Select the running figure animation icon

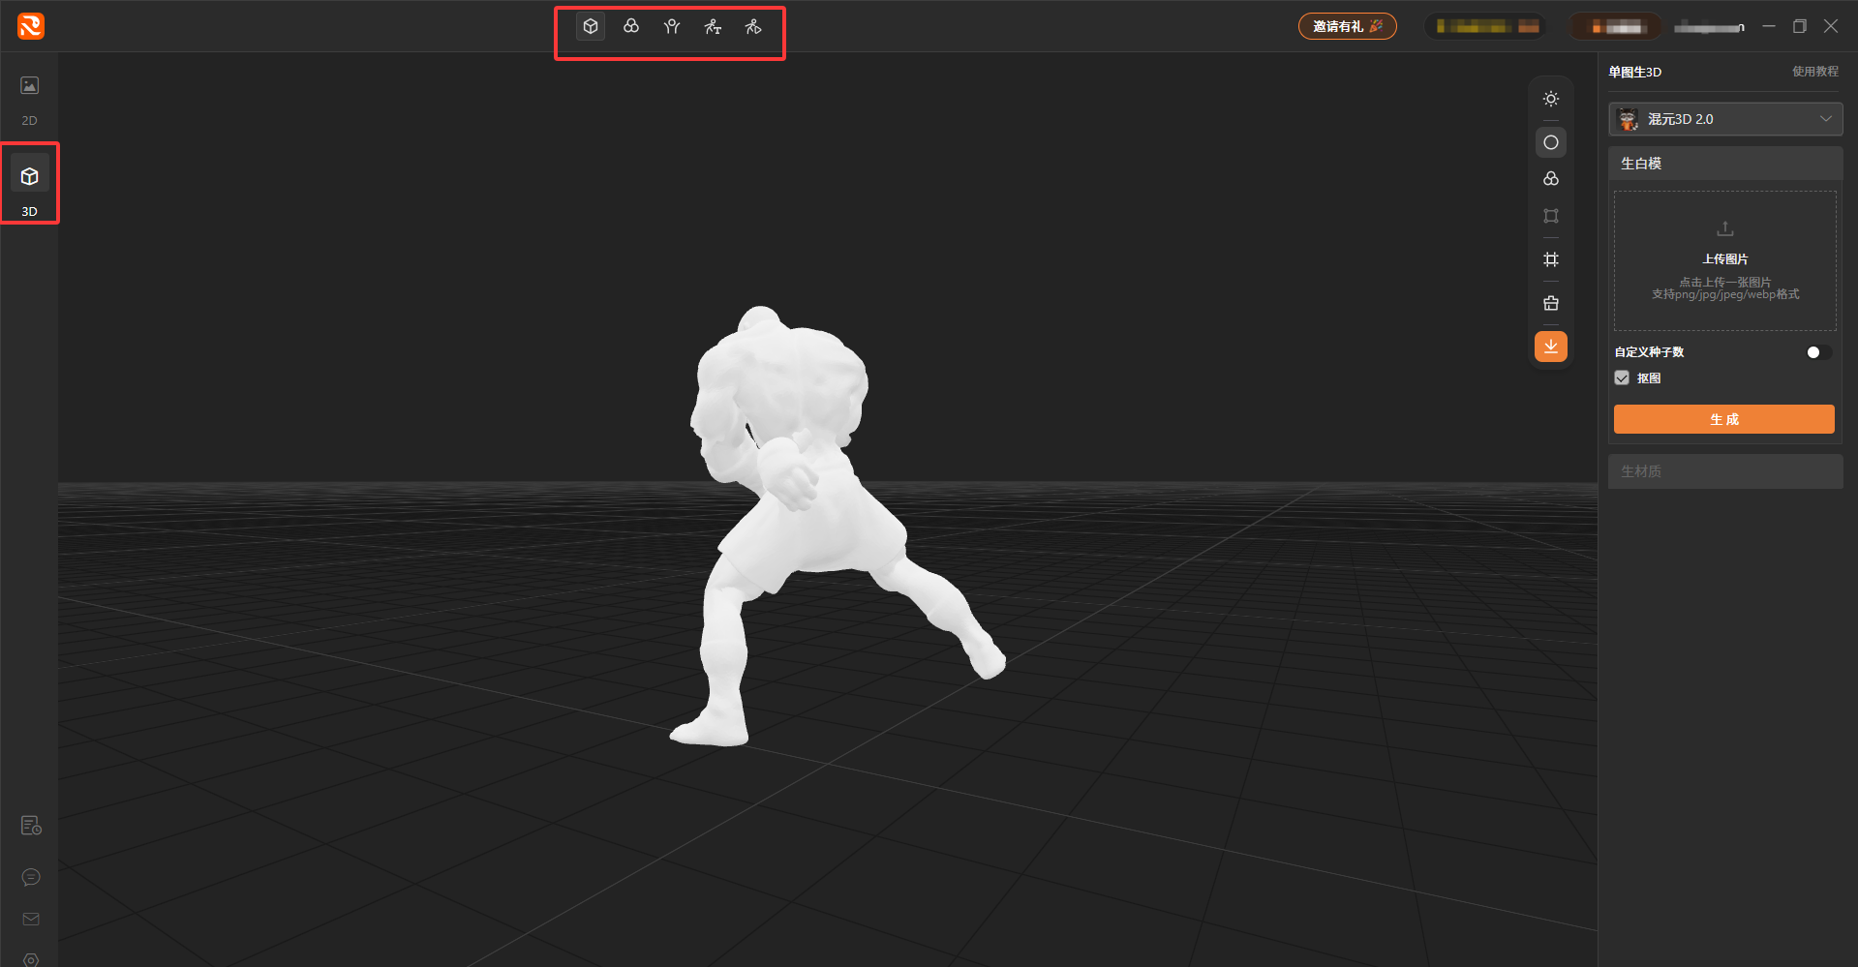pos(713,26)
